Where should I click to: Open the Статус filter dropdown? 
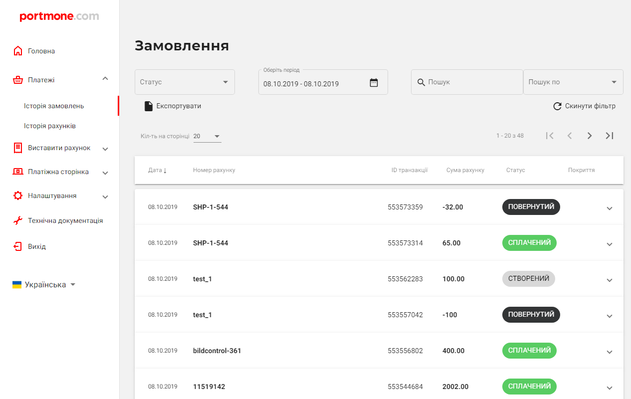pyautogui.click(x=185, y=82)
